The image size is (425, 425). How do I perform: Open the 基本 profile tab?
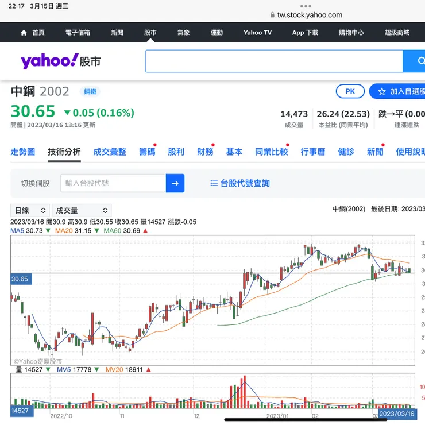point(234,152)
